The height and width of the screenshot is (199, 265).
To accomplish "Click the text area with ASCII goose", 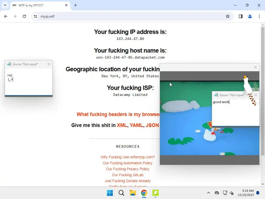I will pos(29,82).
